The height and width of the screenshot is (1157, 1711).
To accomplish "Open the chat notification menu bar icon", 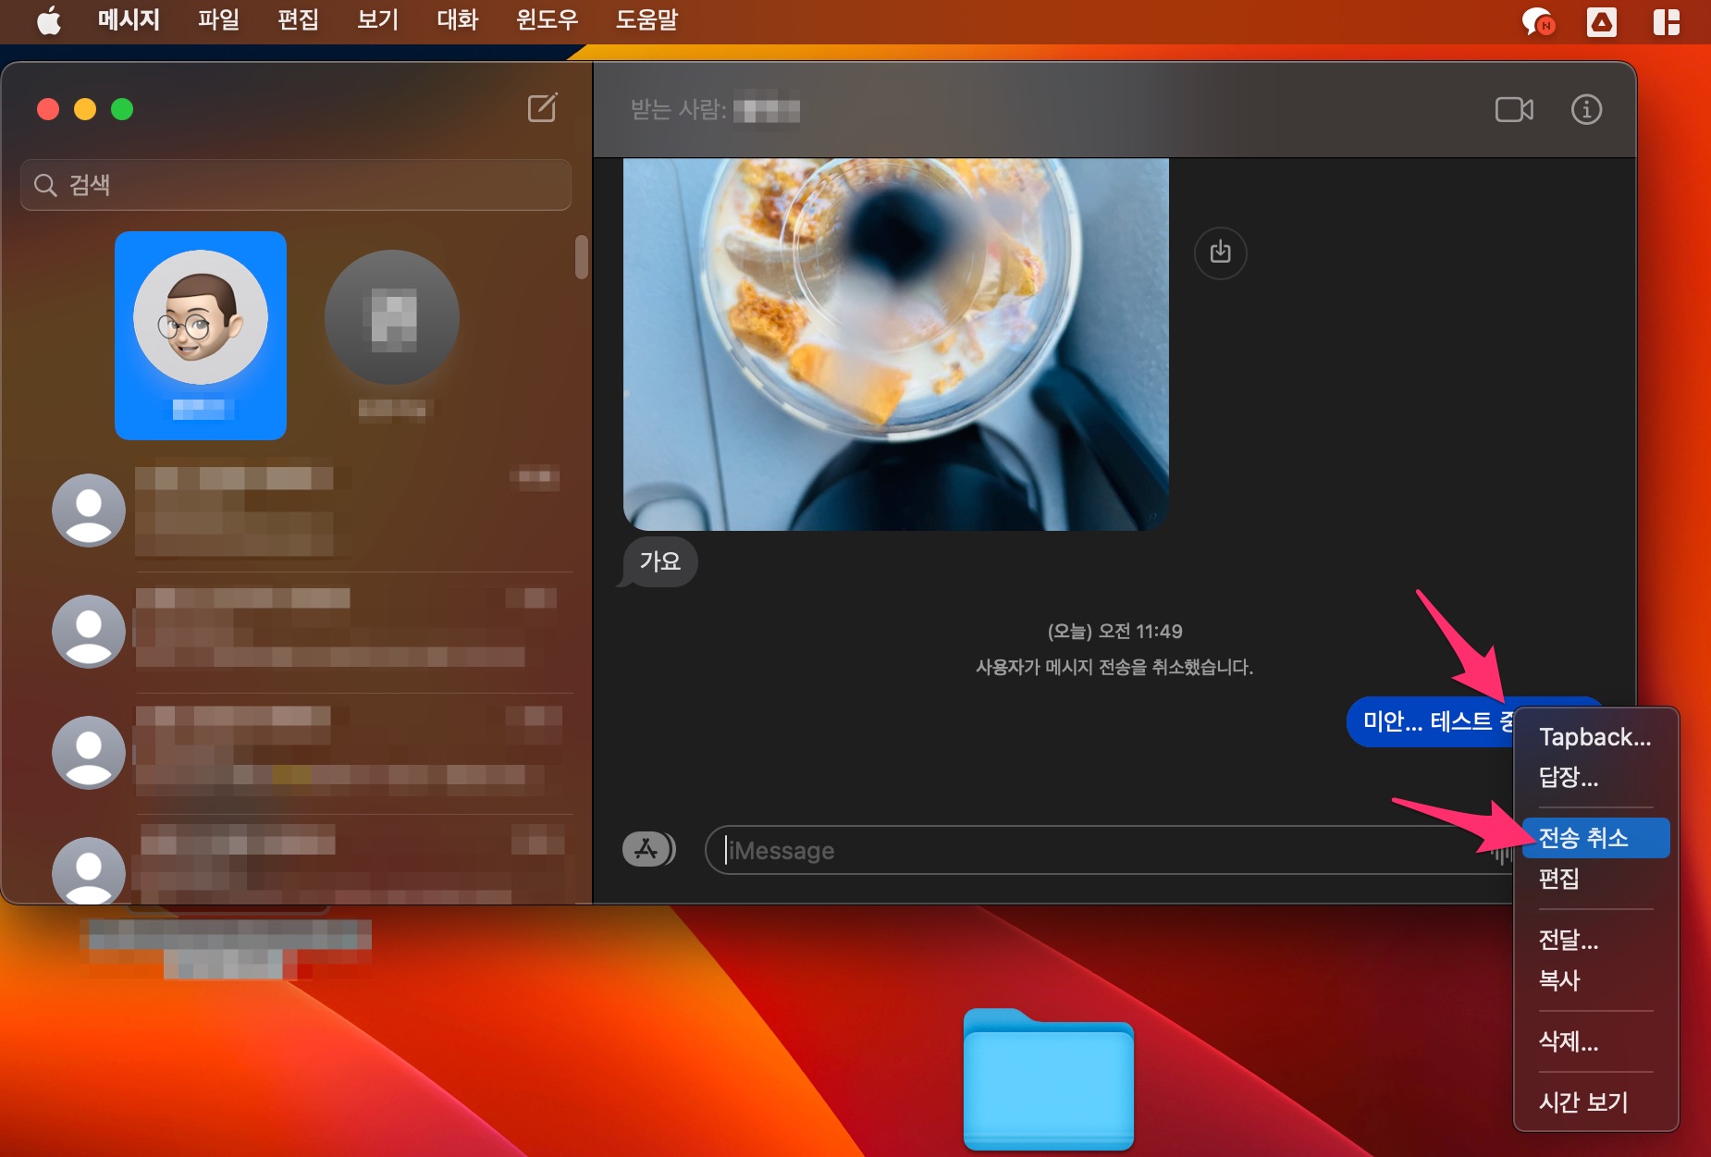I will 1538,21.
